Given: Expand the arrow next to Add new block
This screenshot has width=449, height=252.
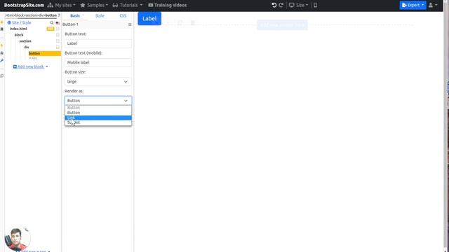Looking at the screenshot, I should coord(47,67).
